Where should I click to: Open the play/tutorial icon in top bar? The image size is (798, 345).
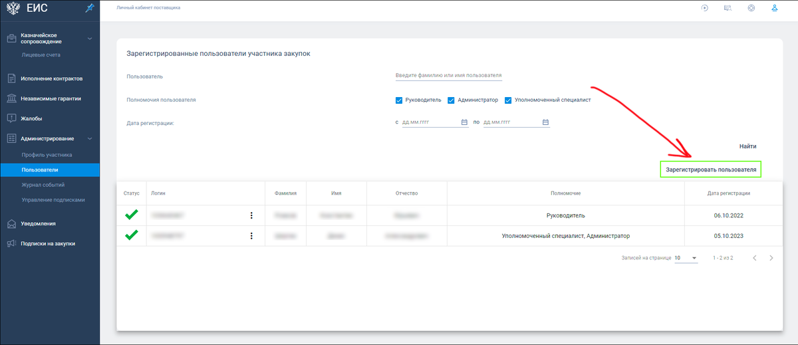[x=704, y=8]
